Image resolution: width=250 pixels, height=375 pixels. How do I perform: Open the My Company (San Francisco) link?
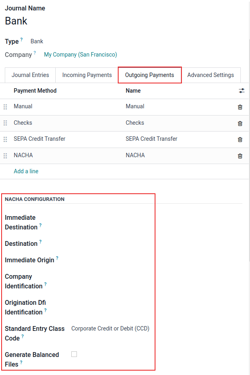(x=80, y=54)
